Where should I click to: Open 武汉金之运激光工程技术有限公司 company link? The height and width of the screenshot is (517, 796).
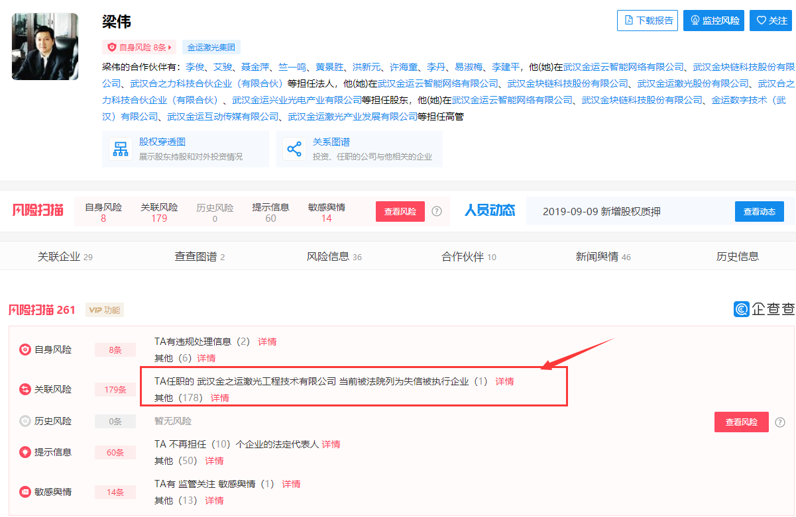(x=266, y=381)
